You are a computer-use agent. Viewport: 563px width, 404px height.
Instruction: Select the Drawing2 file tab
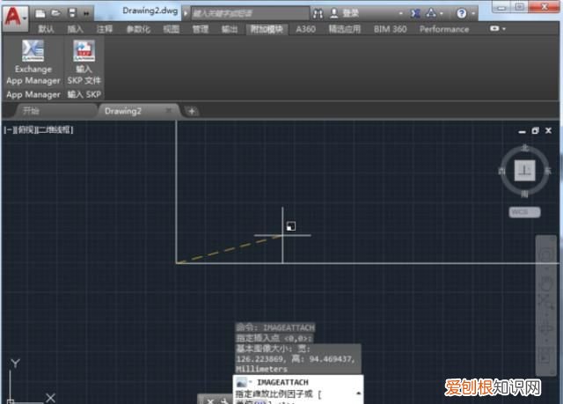123,111
